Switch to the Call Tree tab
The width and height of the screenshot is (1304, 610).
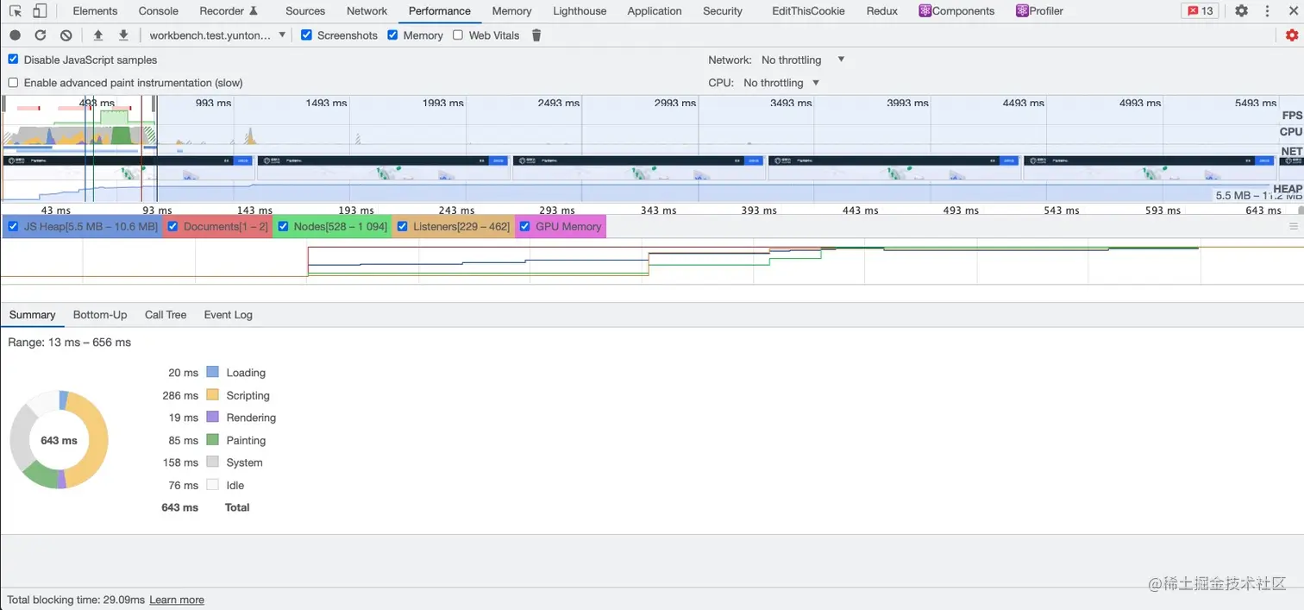(166, 315)
